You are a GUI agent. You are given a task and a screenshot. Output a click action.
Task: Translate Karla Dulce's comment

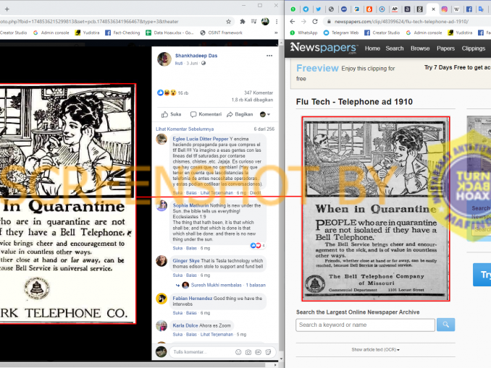tap(217, 335)
